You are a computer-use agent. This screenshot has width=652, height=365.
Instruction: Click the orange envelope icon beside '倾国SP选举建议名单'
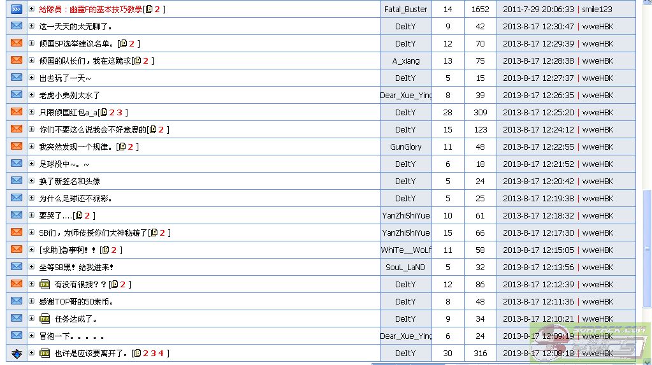pos(17,43)
